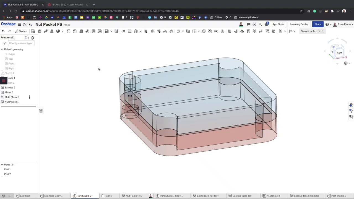Image resolution: width=354 pixels, height=199 pixels.
Task: Select the Revolve tool
Action: 39,31
